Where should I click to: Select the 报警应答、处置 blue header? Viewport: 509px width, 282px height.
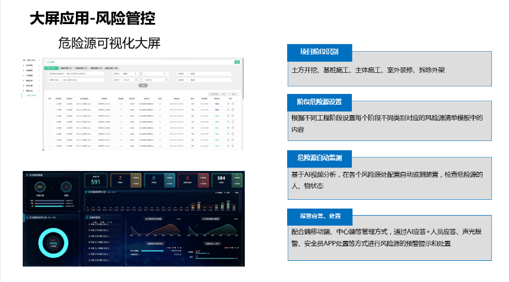(x=320, y=216)
